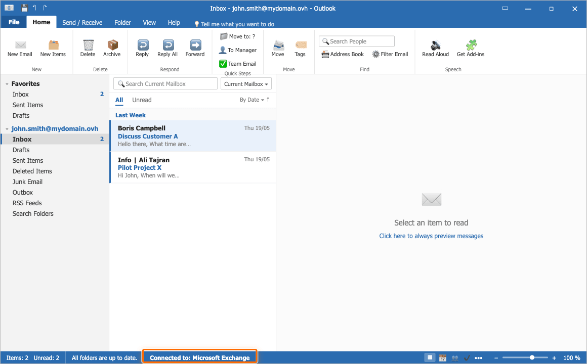Screen dimensions: 587x364
Task: Open the Deleted Items folder
Action: click(x=55, y=171)
